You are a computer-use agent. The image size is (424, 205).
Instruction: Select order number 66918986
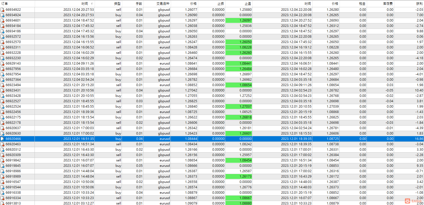pyautogui.click(x=13, y=171)
